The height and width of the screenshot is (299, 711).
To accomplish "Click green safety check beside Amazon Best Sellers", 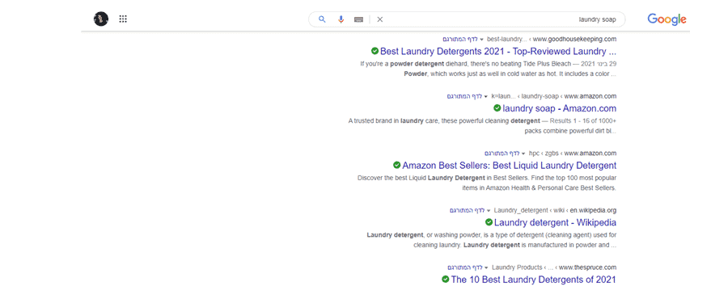I will click(x=397, y=166).
